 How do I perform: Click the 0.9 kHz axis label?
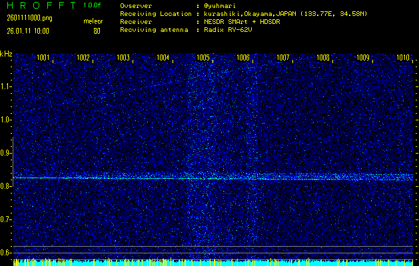click(x=5, y=153)
